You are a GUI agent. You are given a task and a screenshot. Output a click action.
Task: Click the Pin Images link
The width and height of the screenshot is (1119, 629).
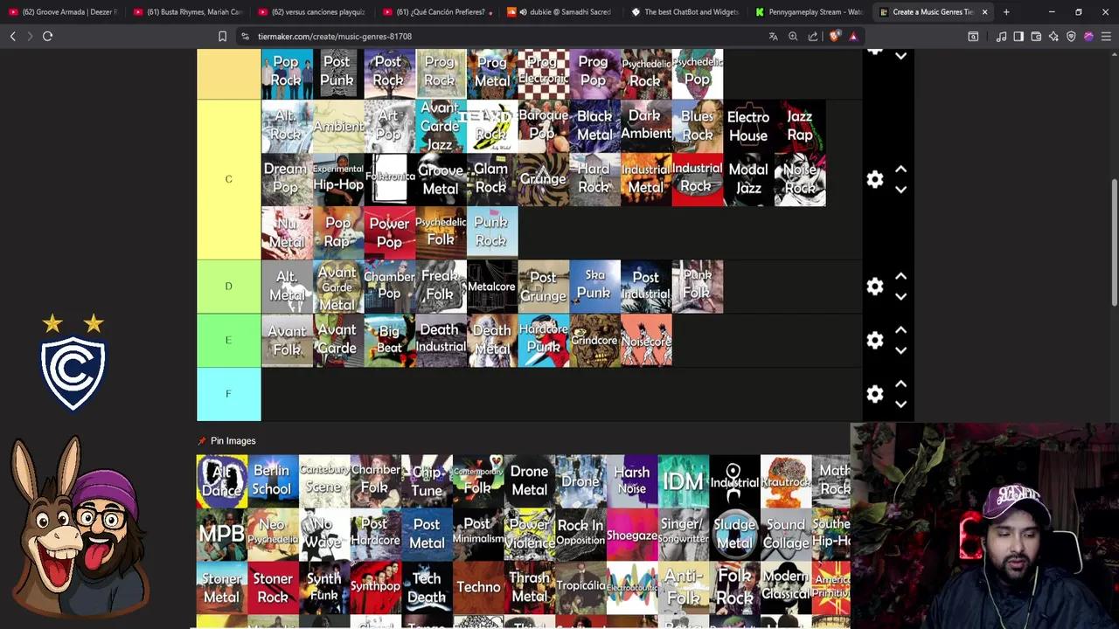tap(233, 441)
